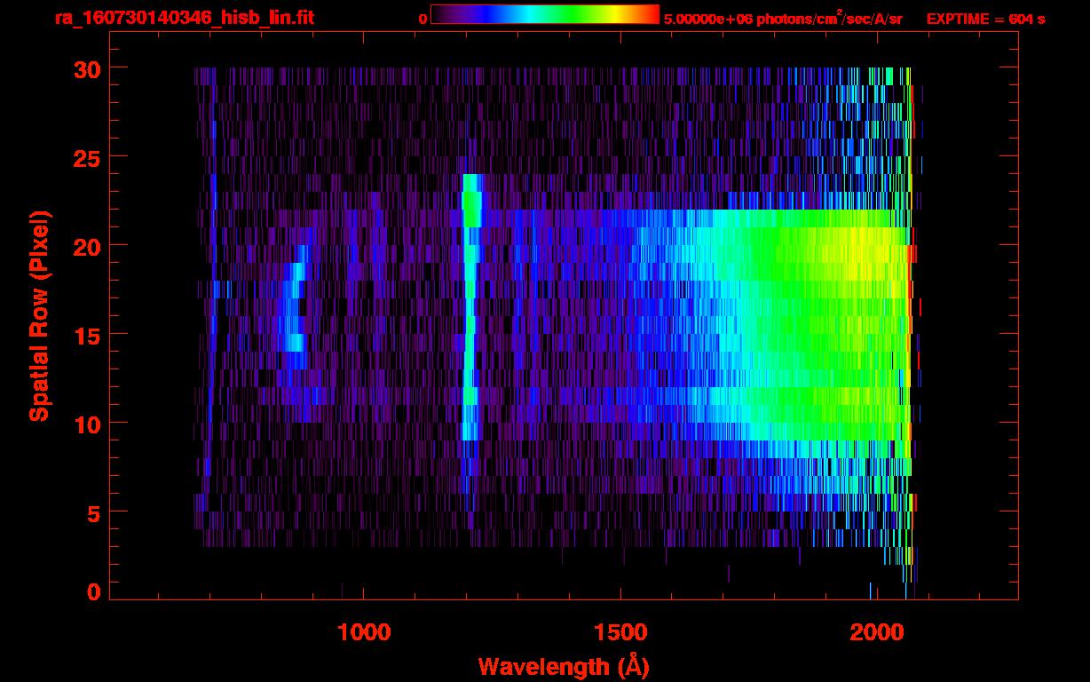This screenshot has height=682, width=1090.
Task: Click the red end of the color bar
Action: pos(652,14)
